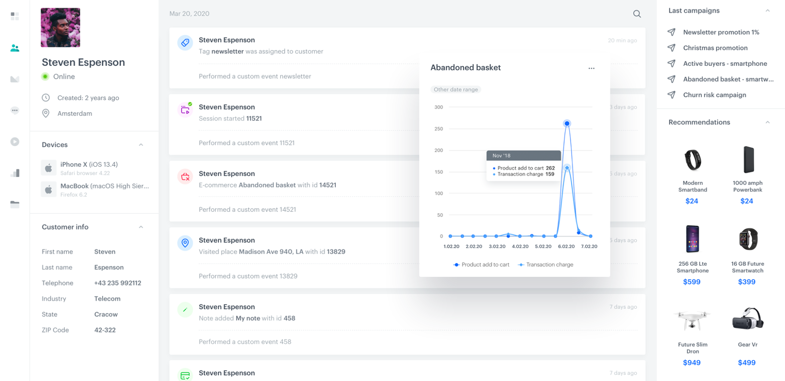Click the Apple icon beside iPhone X

(x=49, y=168)
